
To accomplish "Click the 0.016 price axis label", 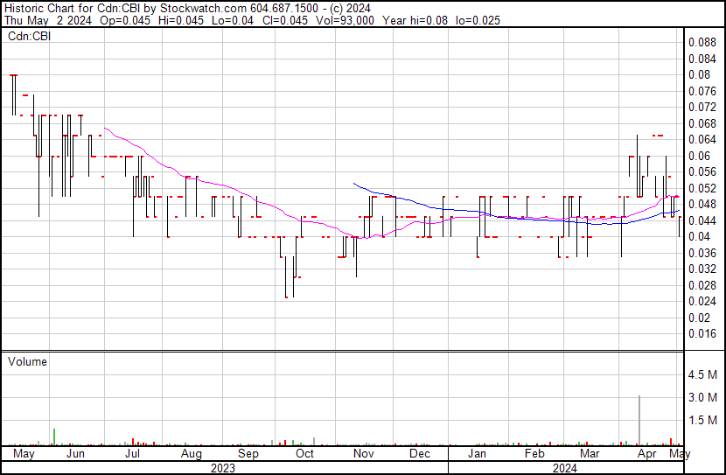I will point(702,333).
